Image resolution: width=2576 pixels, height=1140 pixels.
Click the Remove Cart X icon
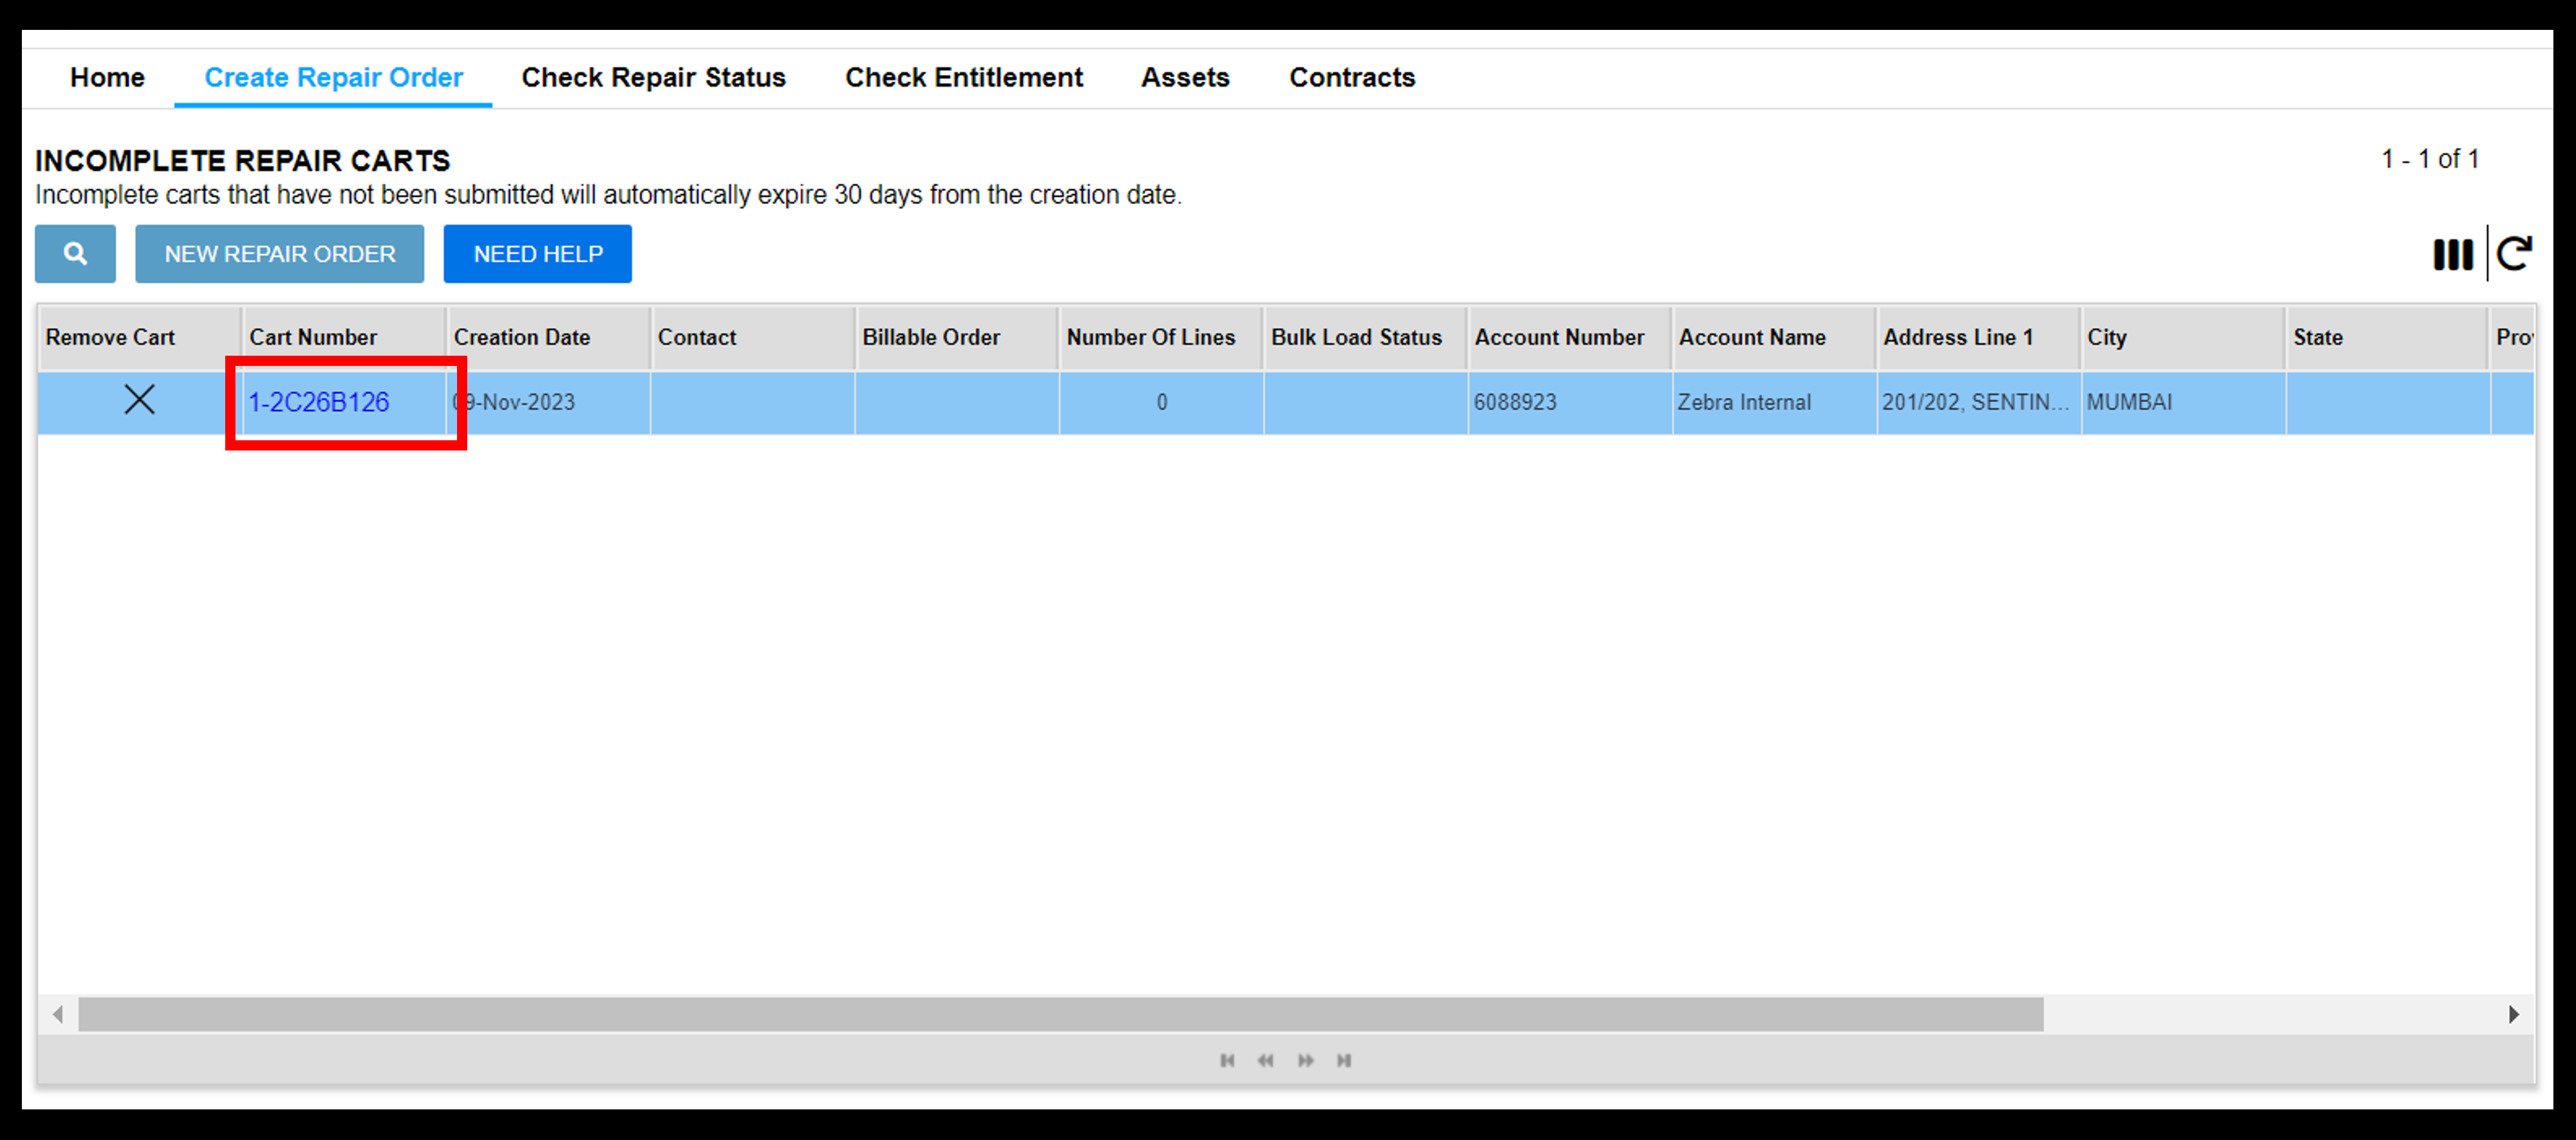[136, 402]
